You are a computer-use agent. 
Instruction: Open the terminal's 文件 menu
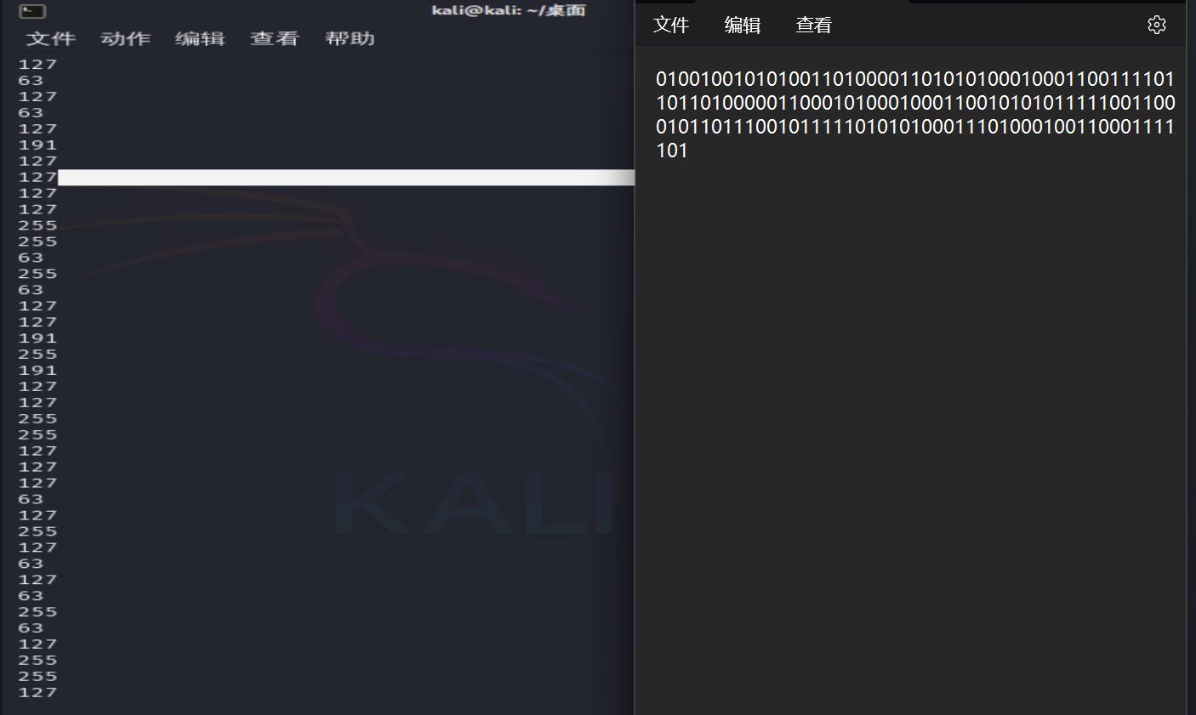(50, 38)
